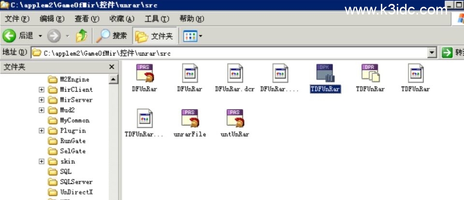Select the TDFUnRar file with the form-window icon
This screenshot has height=200, width=464.
(x=416, y=78)
